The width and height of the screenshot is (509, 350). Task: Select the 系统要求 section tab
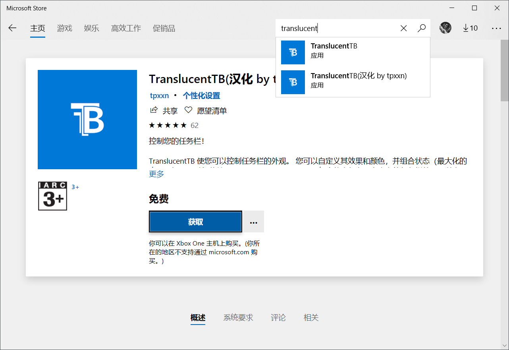[x=238, y=318]
